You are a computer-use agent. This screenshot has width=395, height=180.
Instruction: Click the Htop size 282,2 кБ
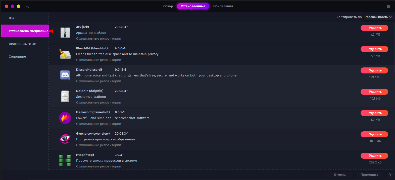point(375,162)
